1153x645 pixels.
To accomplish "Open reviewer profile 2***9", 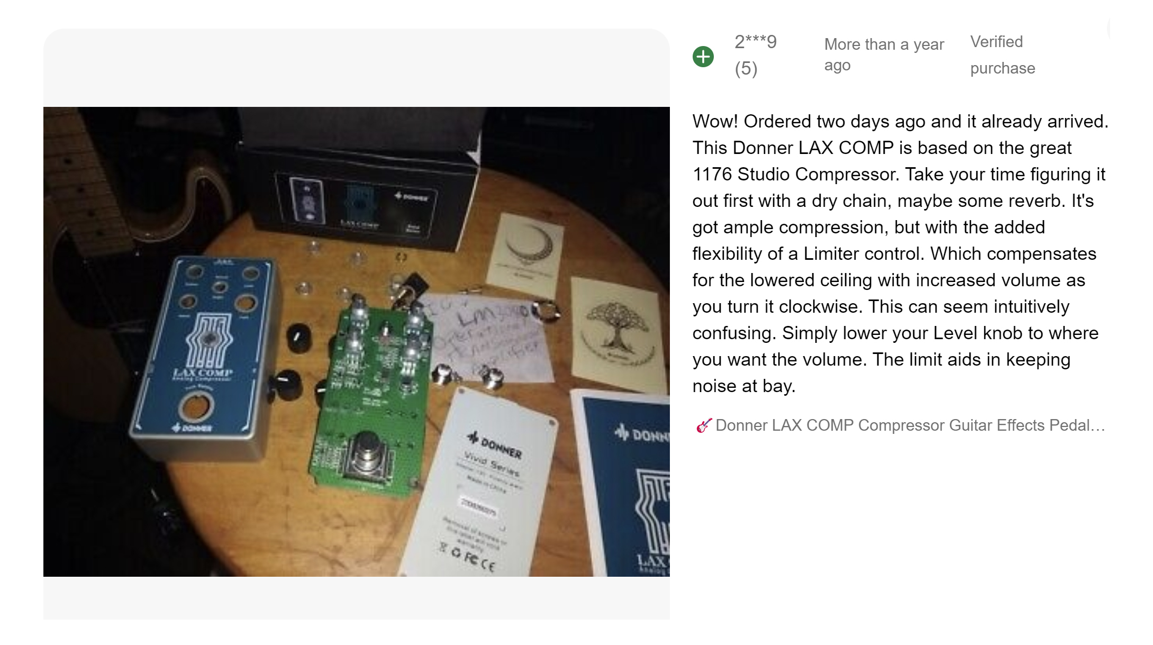I will pyautogui.click(x=755, y=42).
